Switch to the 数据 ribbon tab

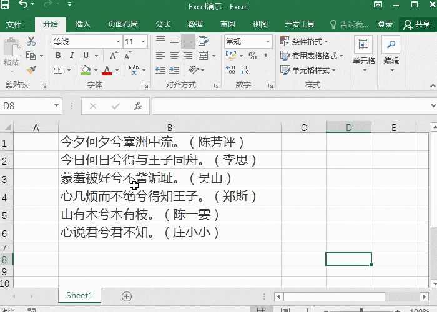[195, 24]
